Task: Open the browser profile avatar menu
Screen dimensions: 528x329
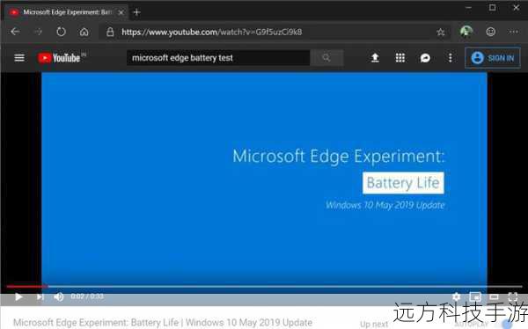Action: tap(466, 32)
